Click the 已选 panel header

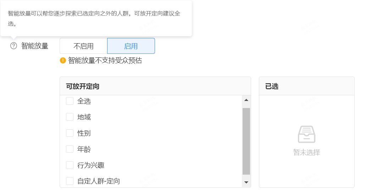(x=272, y=86)
